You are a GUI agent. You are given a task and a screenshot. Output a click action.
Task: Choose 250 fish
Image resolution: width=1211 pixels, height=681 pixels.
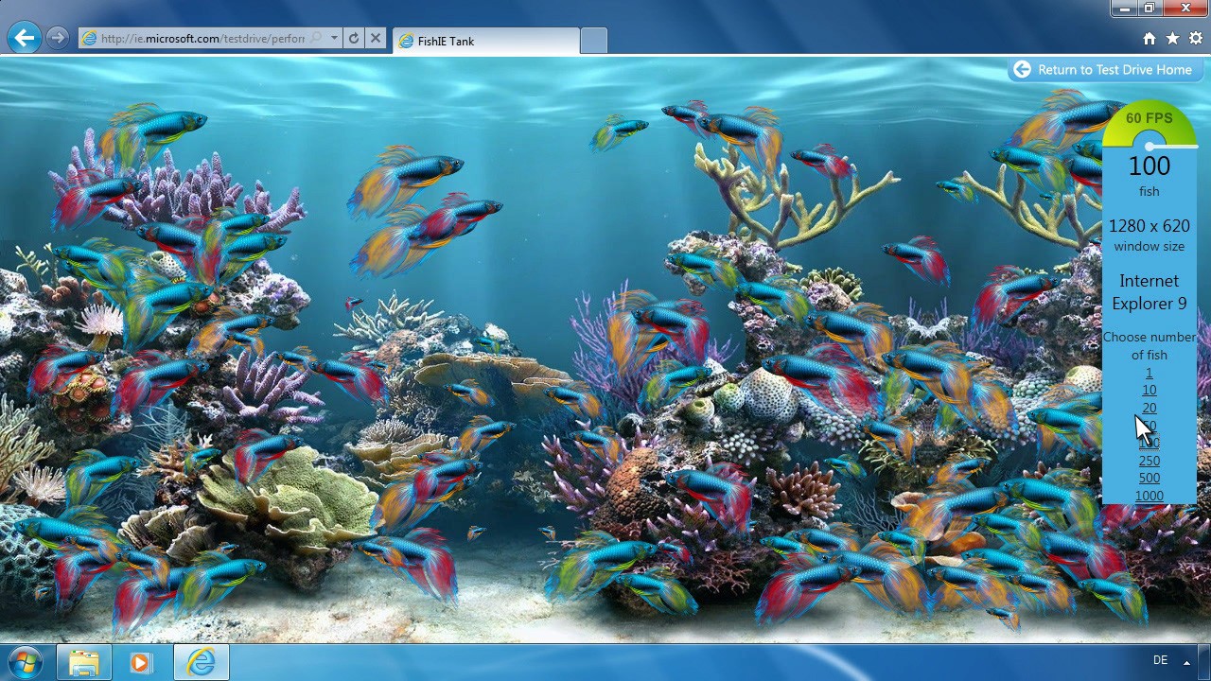point(1149,461)
